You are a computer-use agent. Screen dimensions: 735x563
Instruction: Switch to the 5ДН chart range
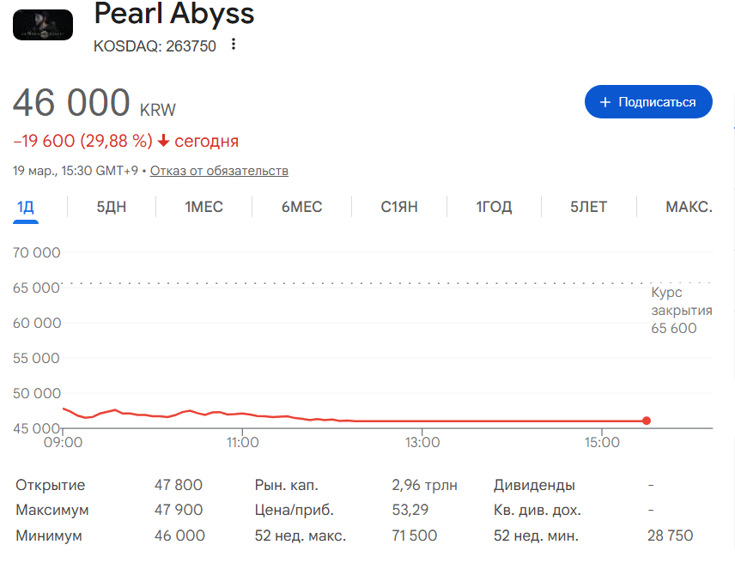tap(112, 207)
